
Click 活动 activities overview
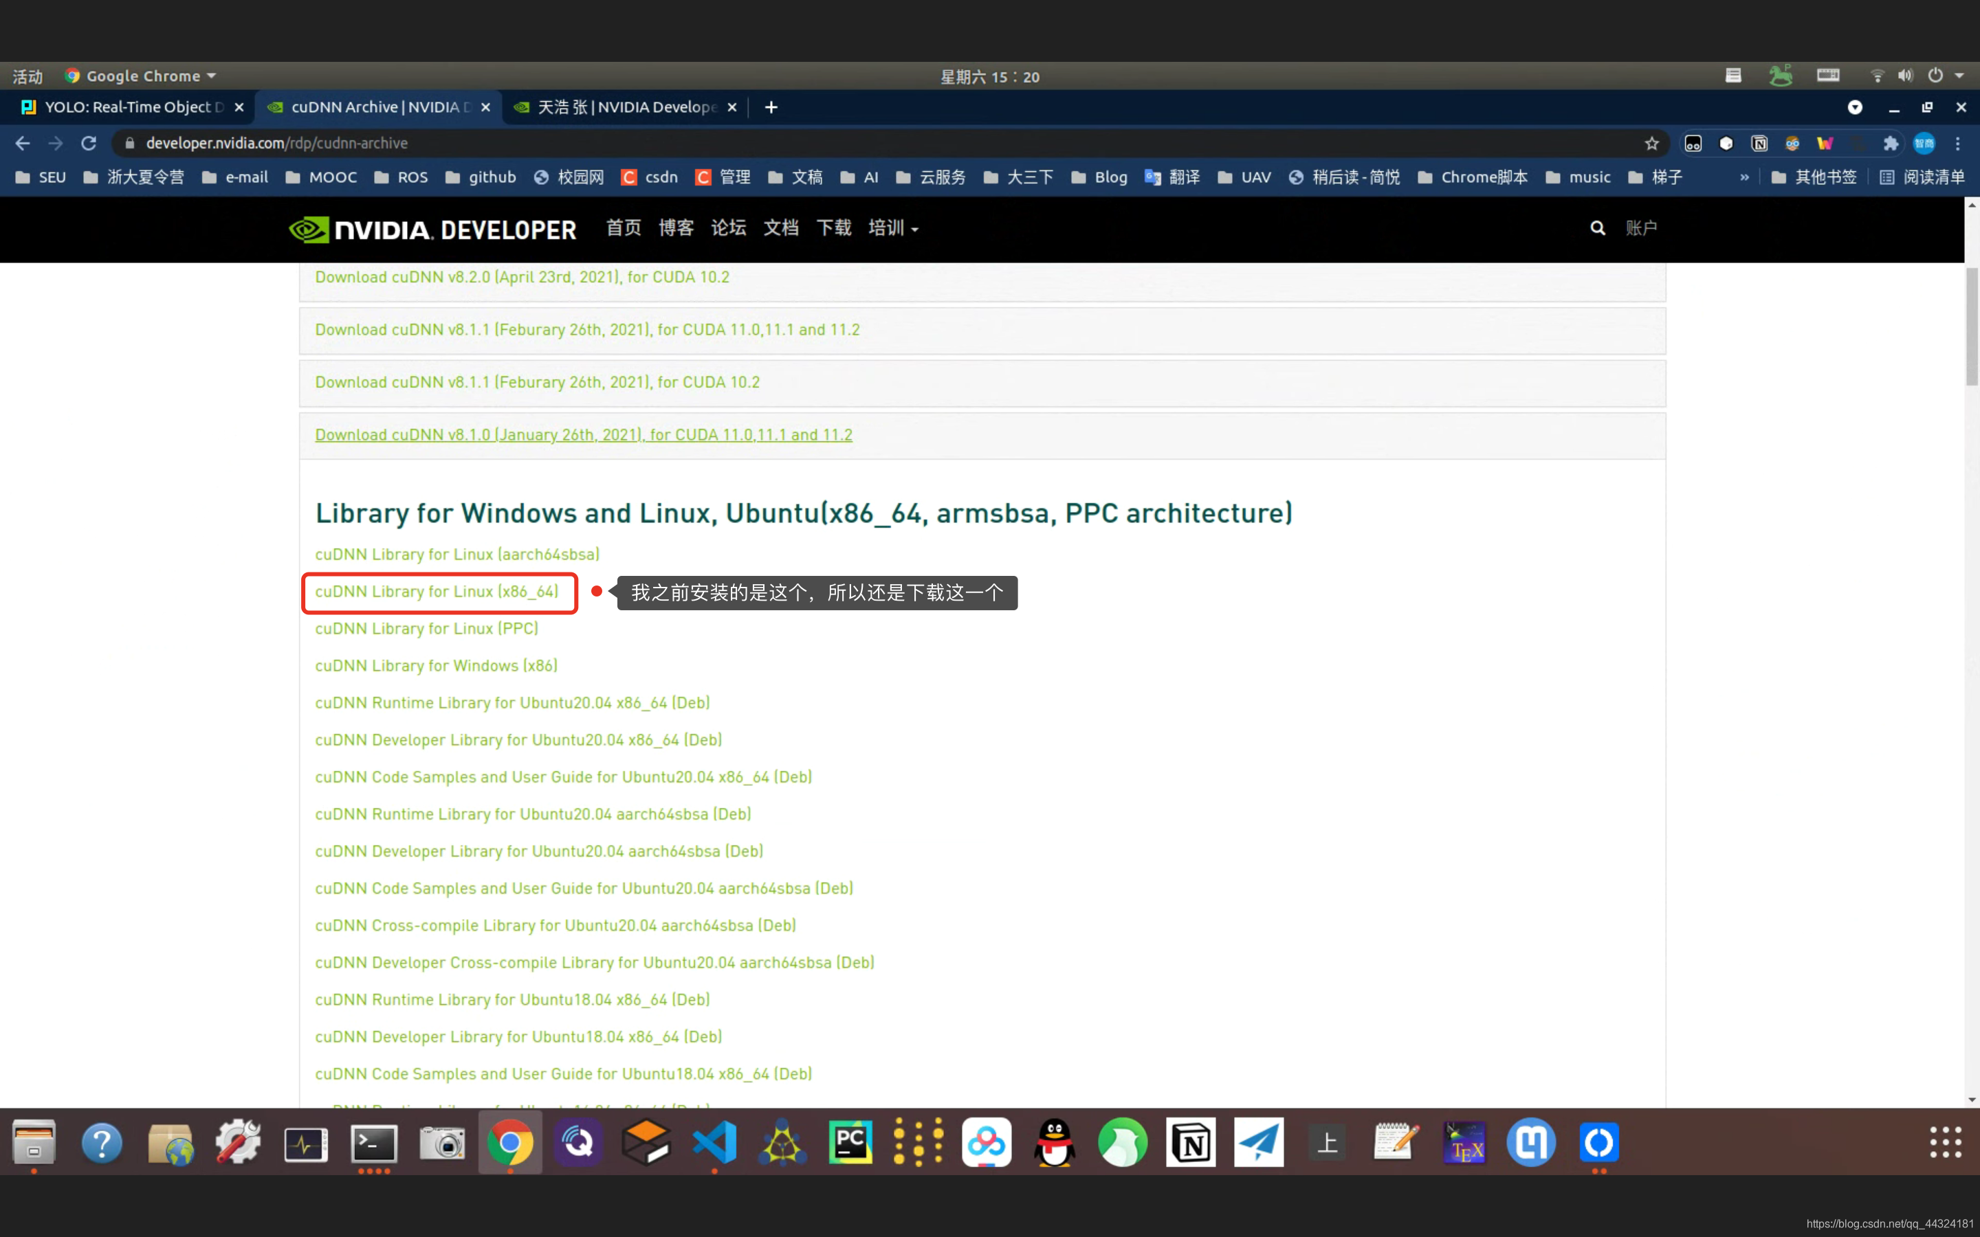[x=27, y=76]
